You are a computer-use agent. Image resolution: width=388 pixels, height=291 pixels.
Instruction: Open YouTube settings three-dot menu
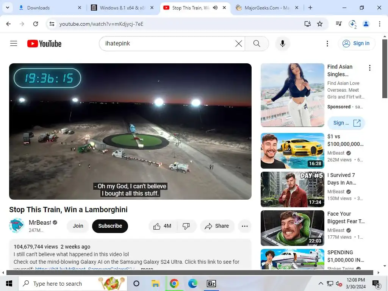[327, 44]
